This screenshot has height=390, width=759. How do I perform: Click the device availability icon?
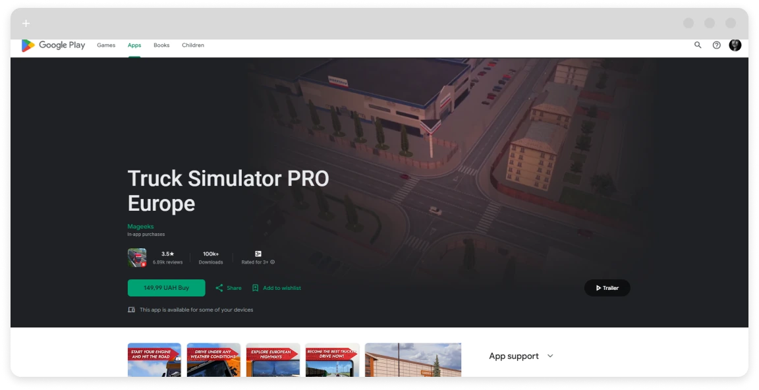(132, 310)
